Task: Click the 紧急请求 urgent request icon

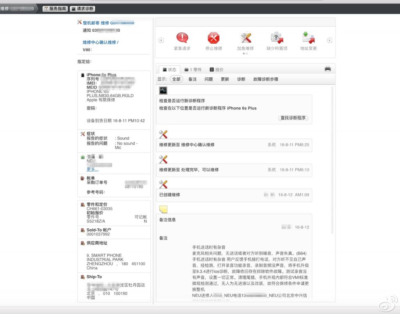Action: point(182,38)
